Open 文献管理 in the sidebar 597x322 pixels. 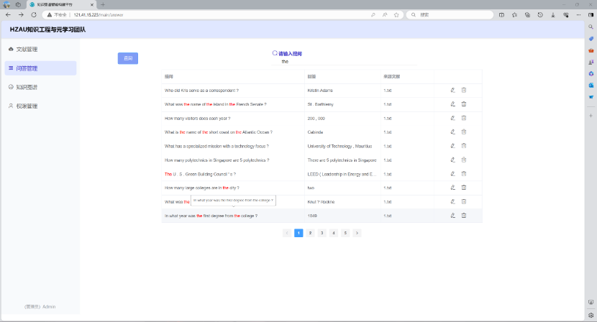27,50
